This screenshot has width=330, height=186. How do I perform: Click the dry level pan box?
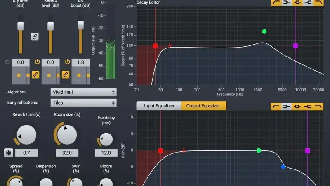pyautogui.click(x=20, y=75)
